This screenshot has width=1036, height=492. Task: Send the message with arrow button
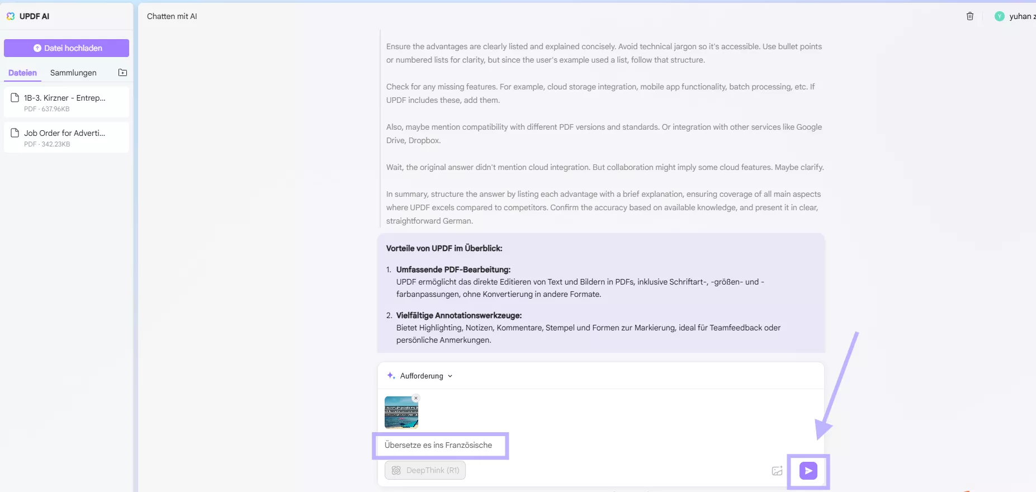[x=808, y=471]
